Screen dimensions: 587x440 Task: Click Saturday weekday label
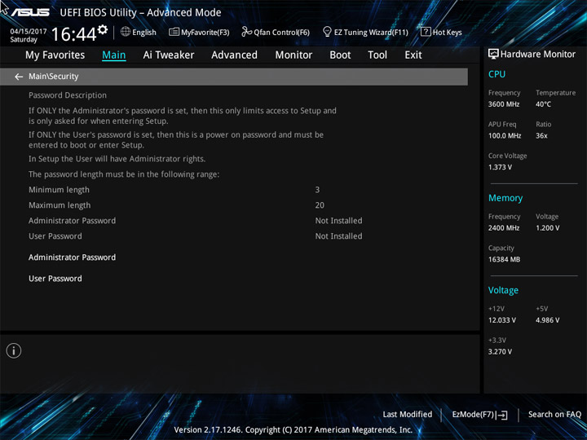pos(24,40)
